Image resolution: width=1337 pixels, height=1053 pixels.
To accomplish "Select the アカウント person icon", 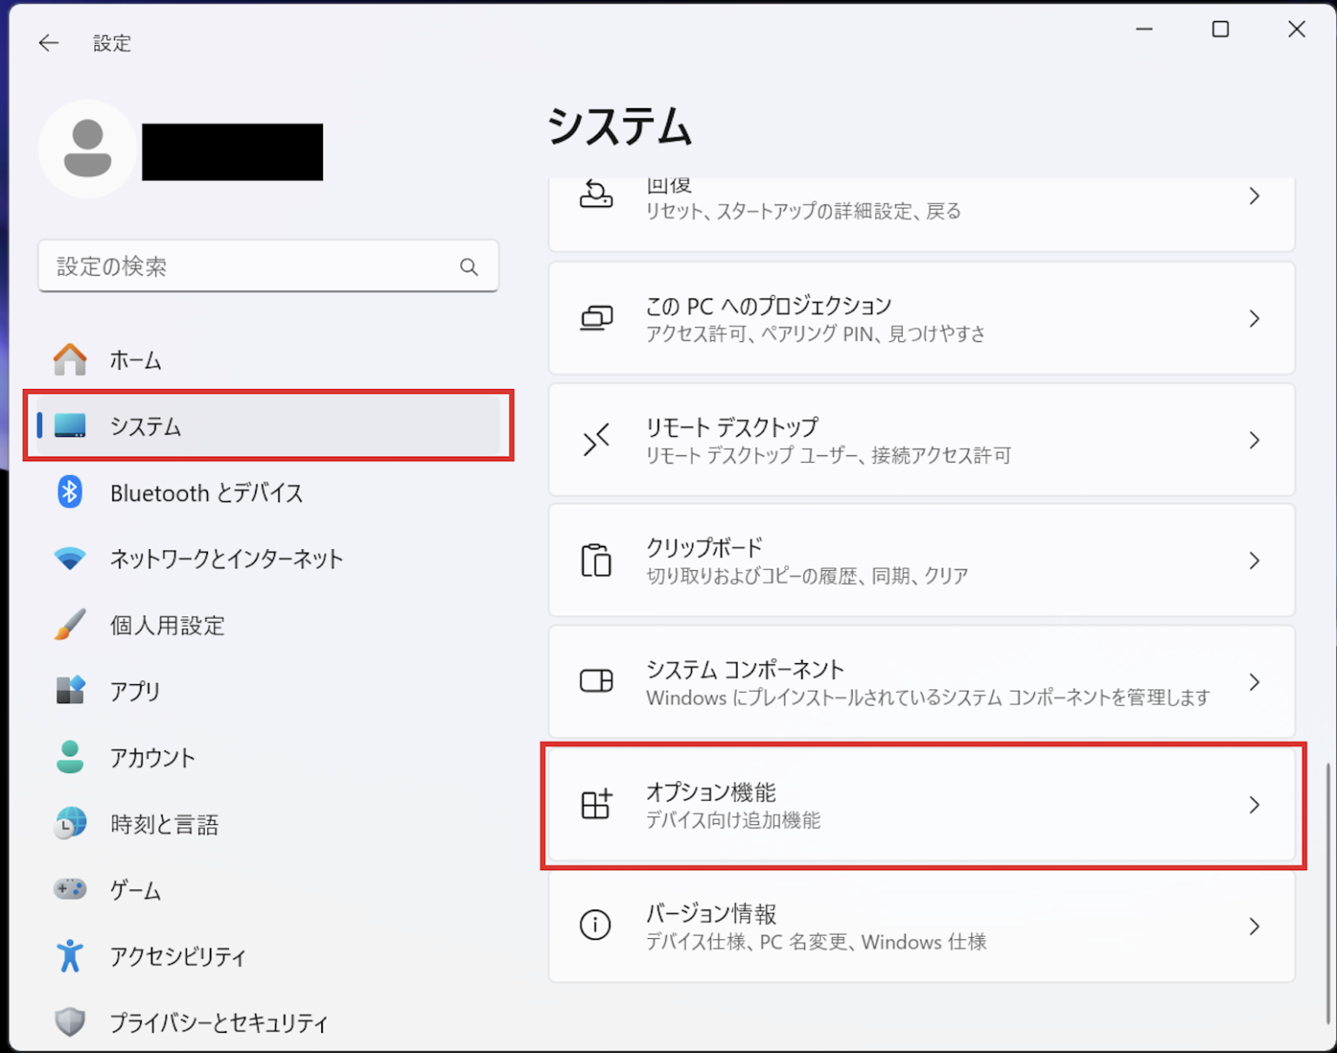I will [x=70, y=757].
